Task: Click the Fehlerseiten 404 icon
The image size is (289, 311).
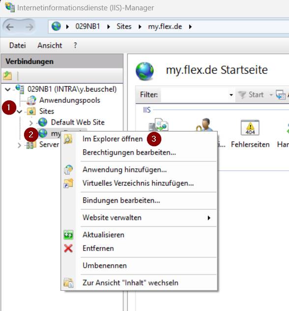Action: (x=250, y=127)
